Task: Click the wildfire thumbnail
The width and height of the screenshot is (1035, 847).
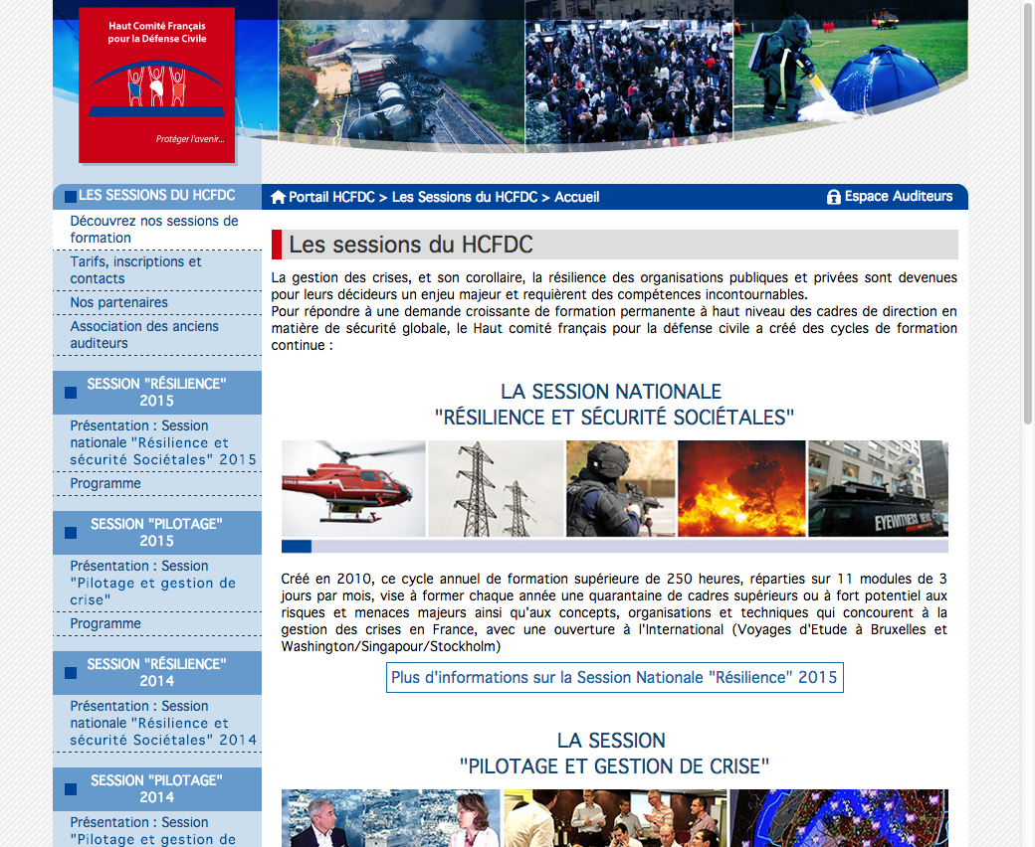Action: click(x=742, y=488)
